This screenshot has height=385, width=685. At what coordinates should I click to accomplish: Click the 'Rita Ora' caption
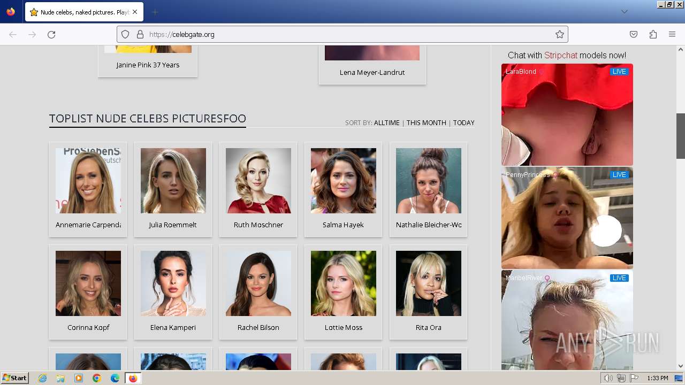pos(429,327)
